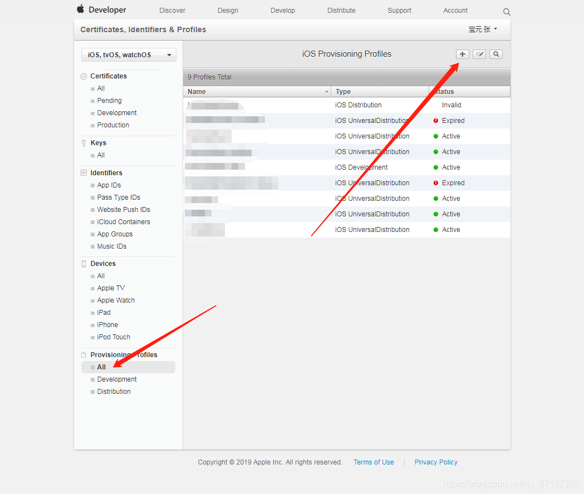
Task: Open the Discover menu
Action: (x=172, y=11)
